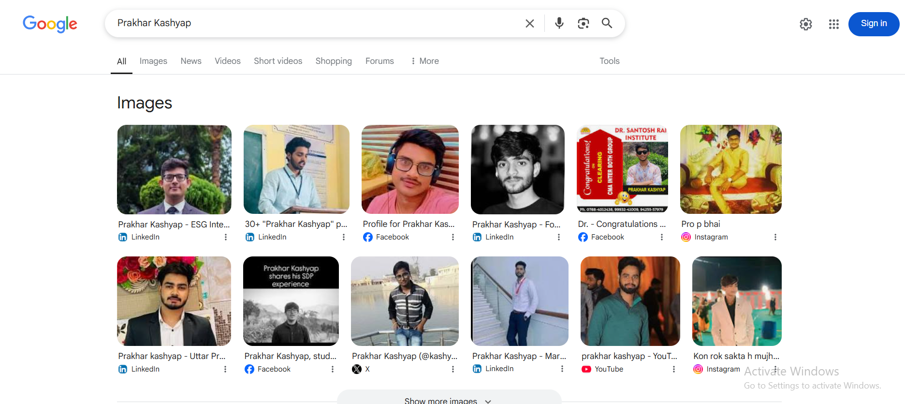Click inside the search input field
This screenshot has height=404, width=905.
[x=314, y=23]
